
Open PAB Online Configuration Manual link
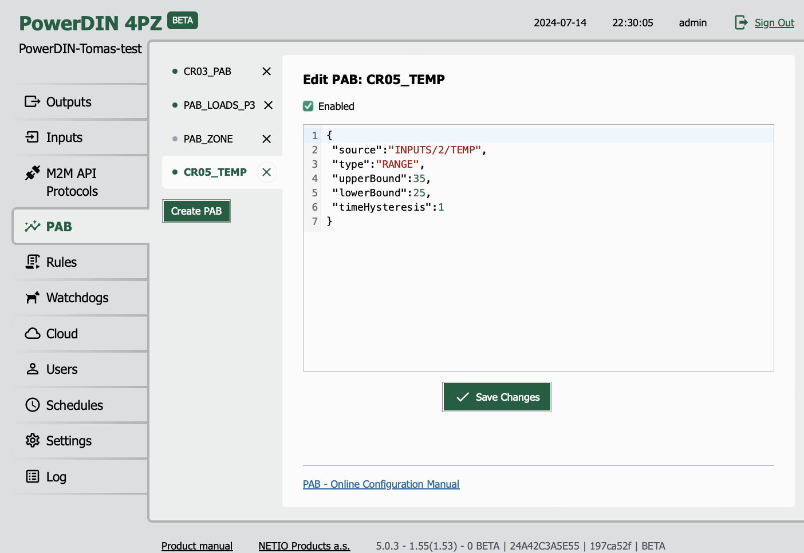pyautogui.click(x=381, y=484)
